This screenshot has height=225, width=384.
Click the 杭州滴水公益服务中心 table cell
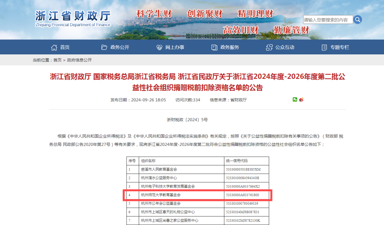181,178
